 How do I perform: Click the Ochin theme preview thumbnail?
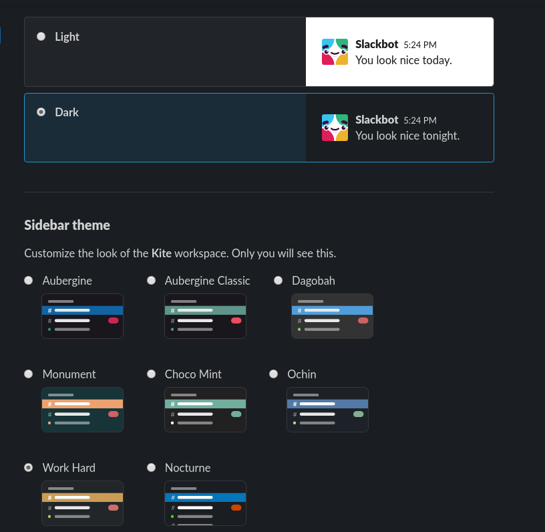point(327,410)
